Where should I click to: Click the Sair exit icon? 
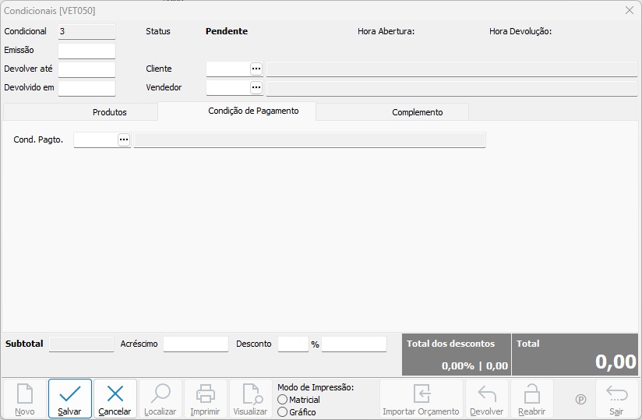(x=616, y=394)
